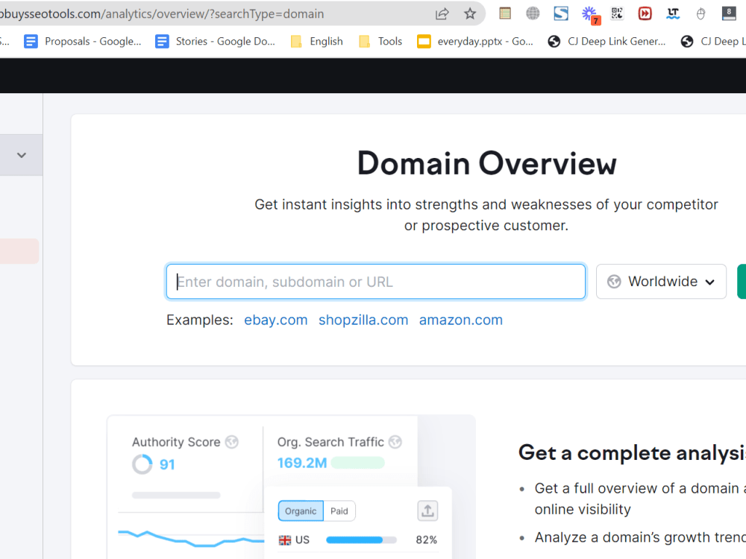Click the ebay.com example link
Image resolution: width=746 pixels, height=559 pixels.
[x=276, y=320]
